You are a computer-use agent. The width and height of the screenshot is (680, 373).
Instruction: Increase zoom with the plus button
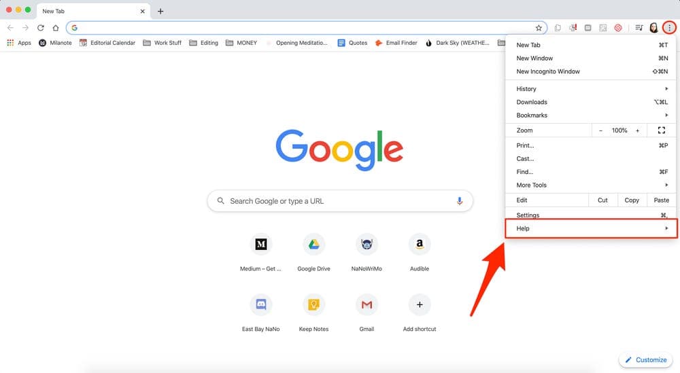point(638,130)
